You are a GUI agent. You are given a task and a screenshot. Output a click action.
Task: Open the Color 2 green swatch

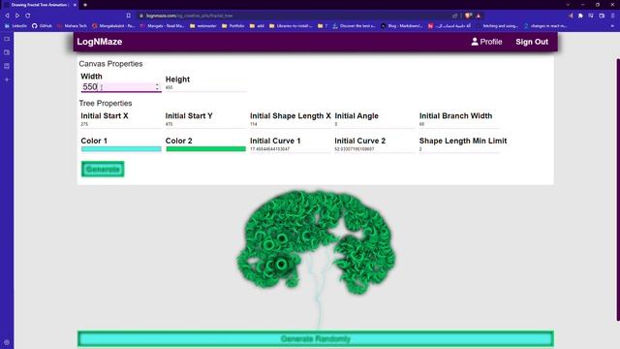[x=206, y=149]
